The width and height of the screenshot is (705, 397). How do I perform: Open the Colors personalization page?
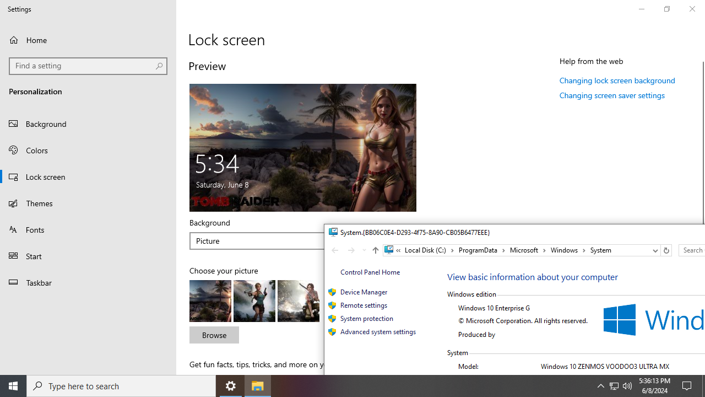tap(88, 150)
